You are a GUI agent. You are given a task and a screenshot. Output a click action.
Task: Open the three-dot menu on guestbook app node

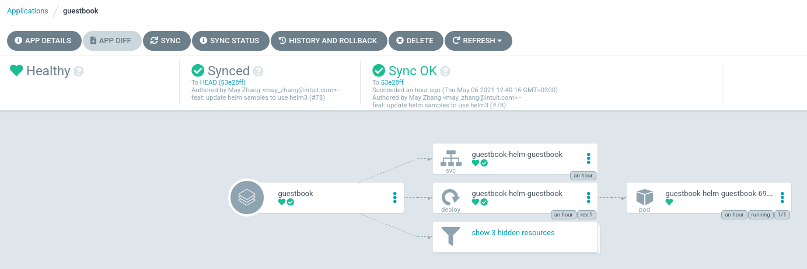pos(395,197)
